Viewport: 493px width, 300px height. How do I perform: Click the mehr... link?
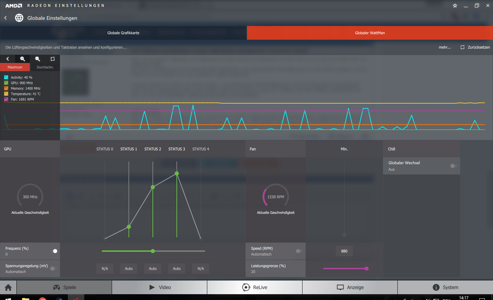click(445, 47)
